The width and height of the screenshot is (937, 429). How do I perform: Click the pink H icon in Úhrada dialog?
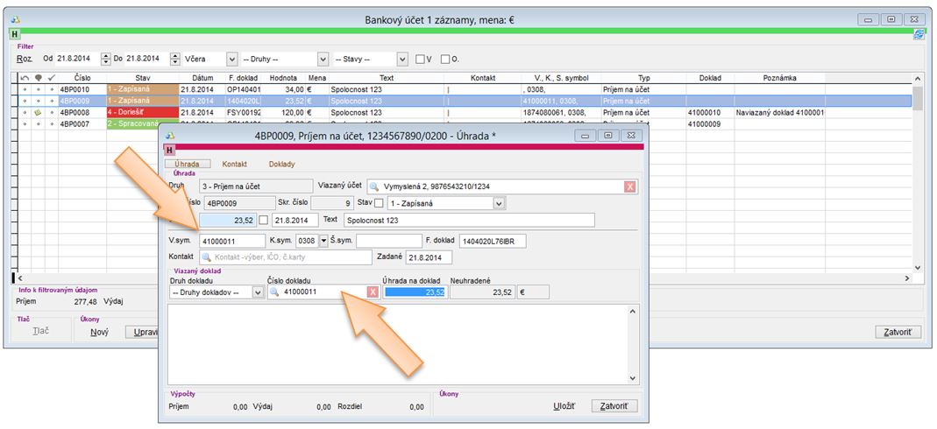coord(169,151)
